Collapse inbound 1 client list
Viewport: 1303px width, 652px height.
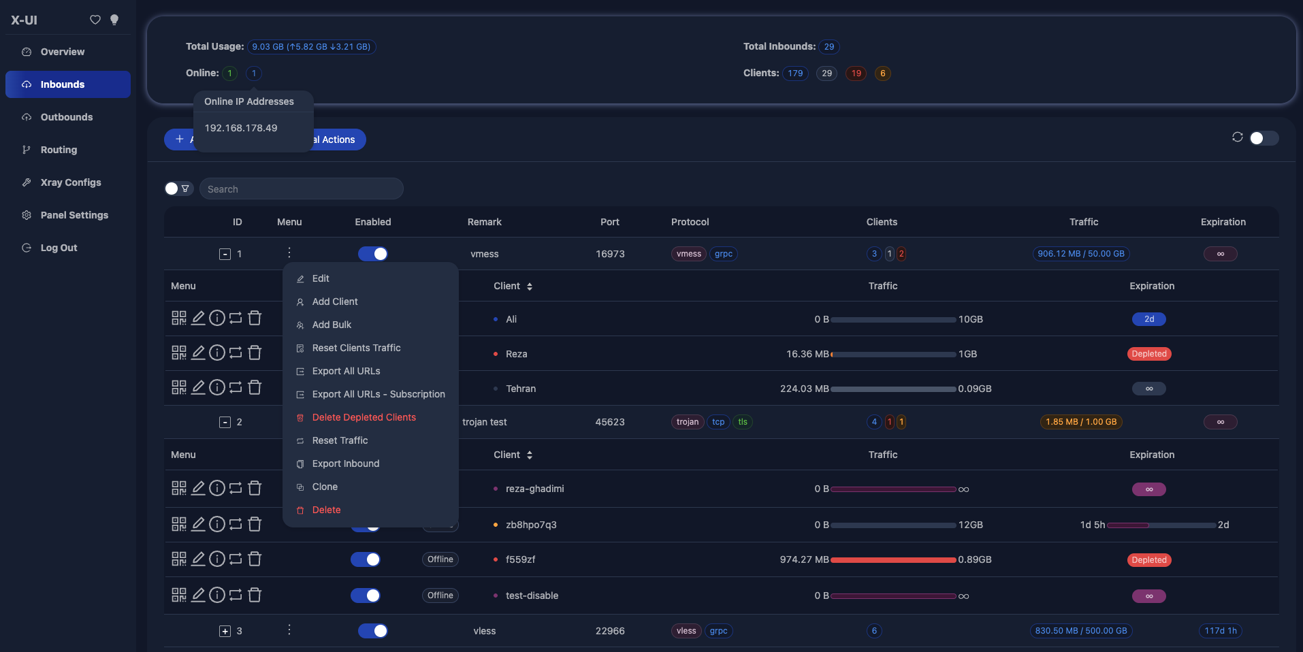pos(225,254)
